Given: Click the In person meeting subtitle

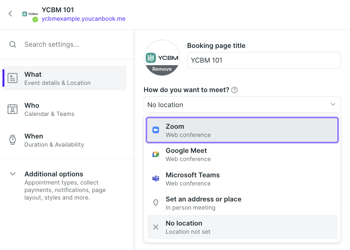Looking at the screenshot, I should point(190,208).
